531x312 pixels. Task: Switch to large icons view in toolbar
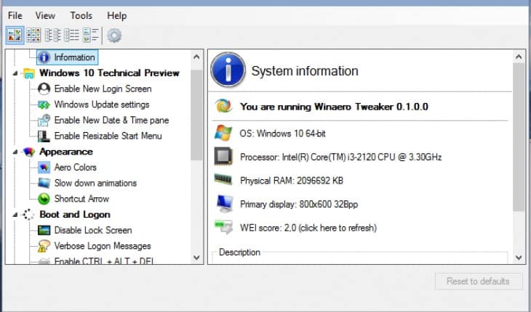click(15, 35)
